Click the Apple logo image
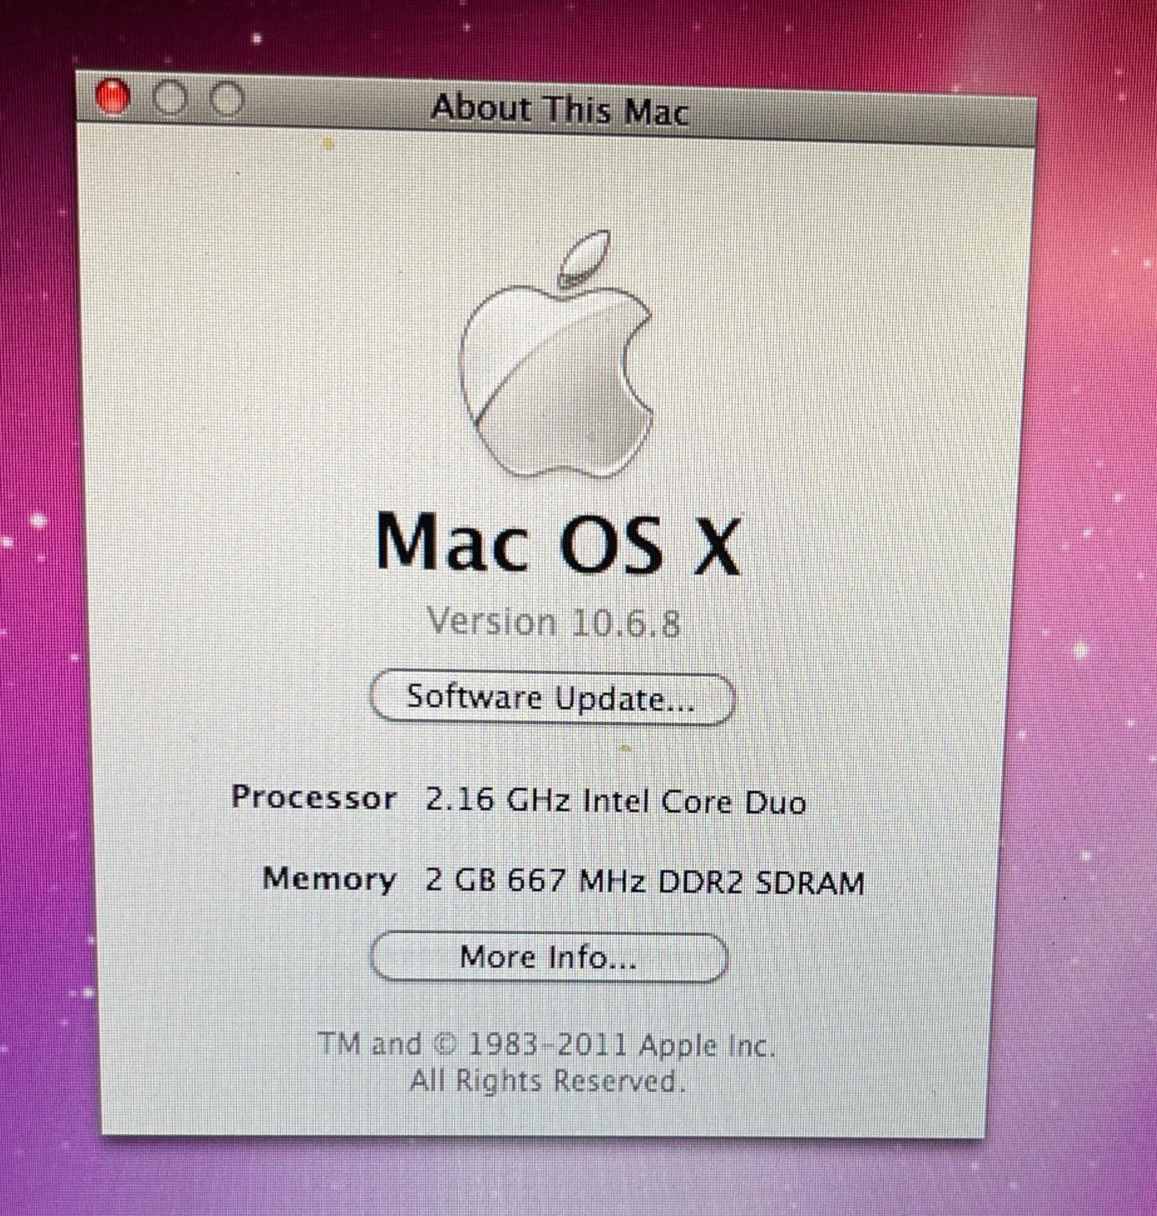 click(x=556, y=354)
